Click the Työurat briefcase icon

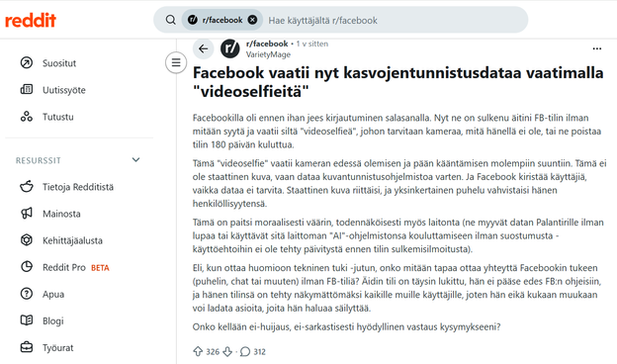[x=27, y=347]
